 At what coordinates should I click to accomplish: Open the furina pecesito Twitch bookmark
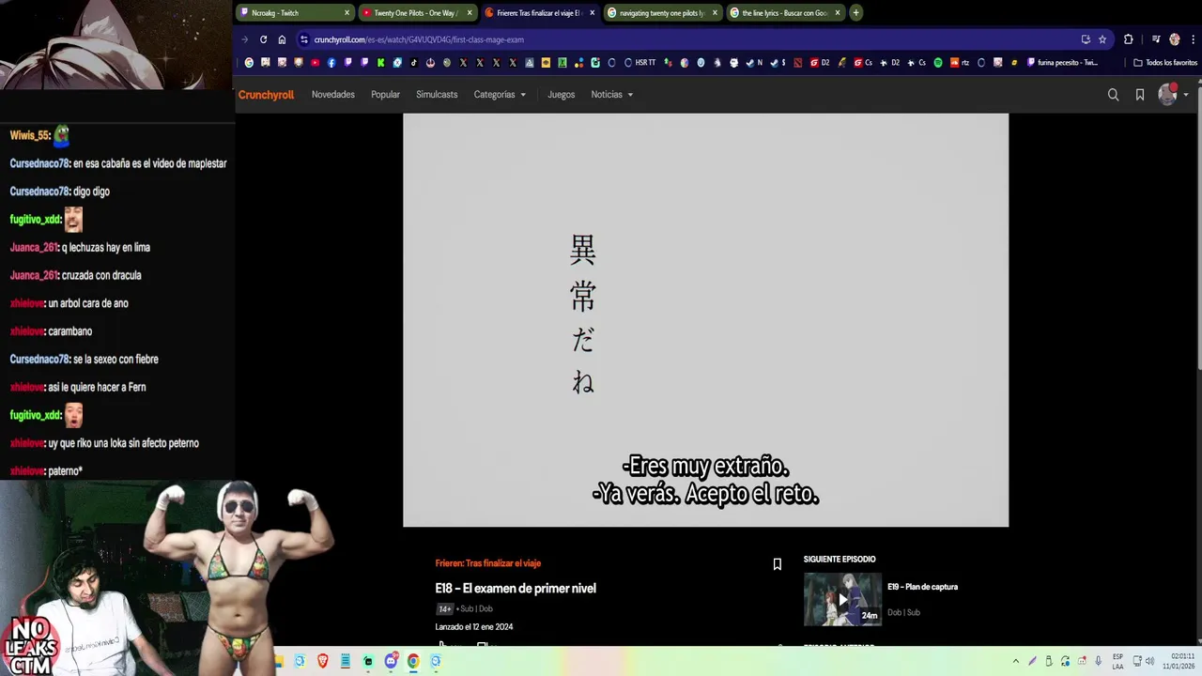click(1062, 63)
